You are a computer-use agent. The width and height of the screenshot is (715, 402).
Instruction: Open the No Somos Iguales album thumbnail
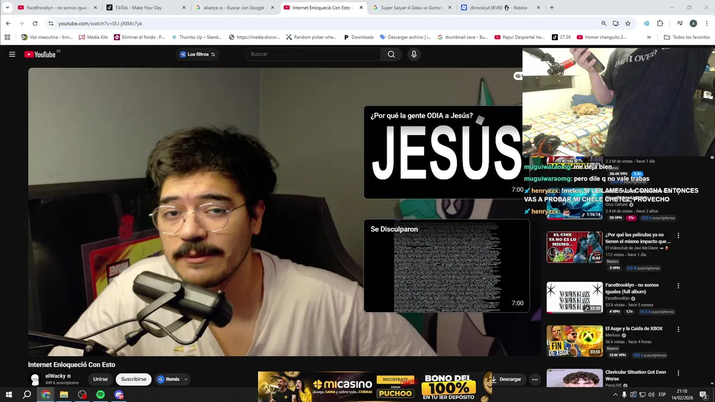[x=574, y=297]
